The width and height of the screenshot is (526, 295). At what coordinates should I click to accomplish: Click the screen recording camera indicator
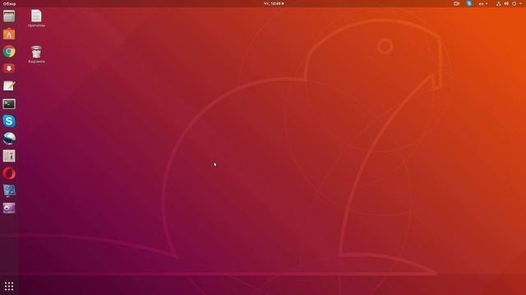[x=457, y=3]
